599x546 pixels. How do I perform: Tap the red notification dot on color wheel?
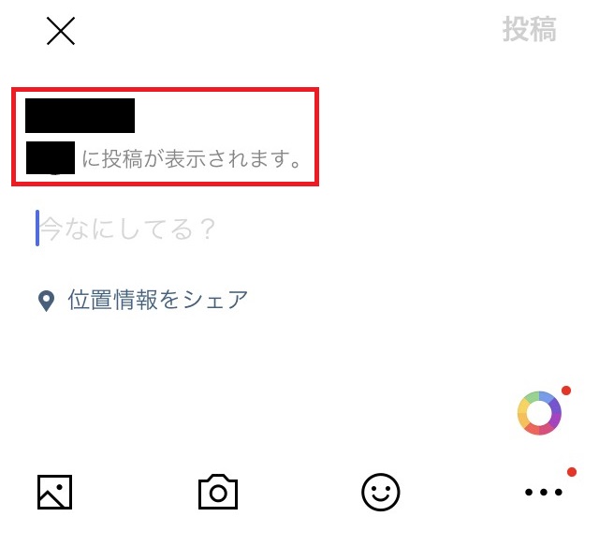pyautogui.click(x=566, y=391)
